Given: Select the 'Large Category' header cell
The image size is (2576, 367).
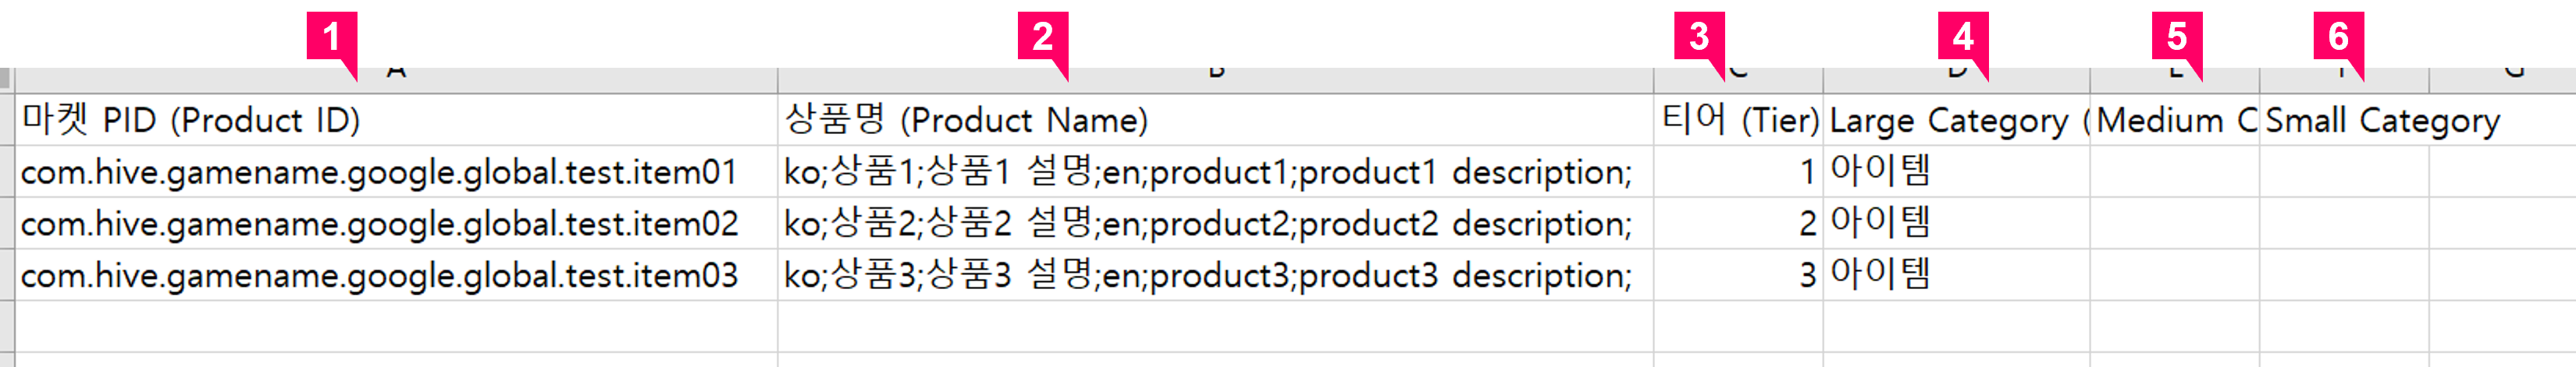Looking at the screenshot, I should [1956, 120].
